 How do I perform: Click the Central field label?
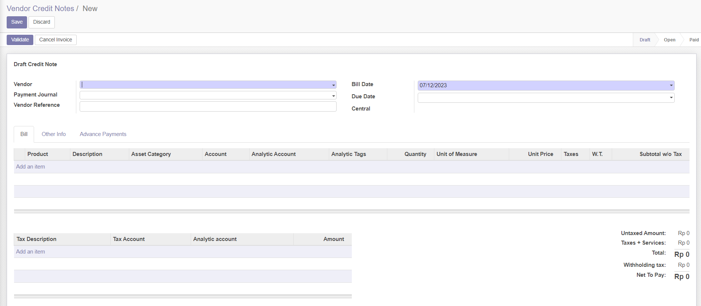point(361,109)
